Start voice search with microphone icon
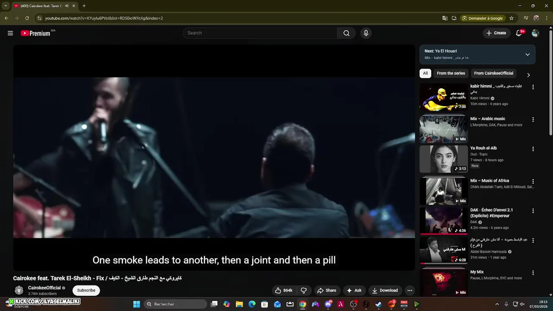Screen dimensions: 553x311 (366, 33)
